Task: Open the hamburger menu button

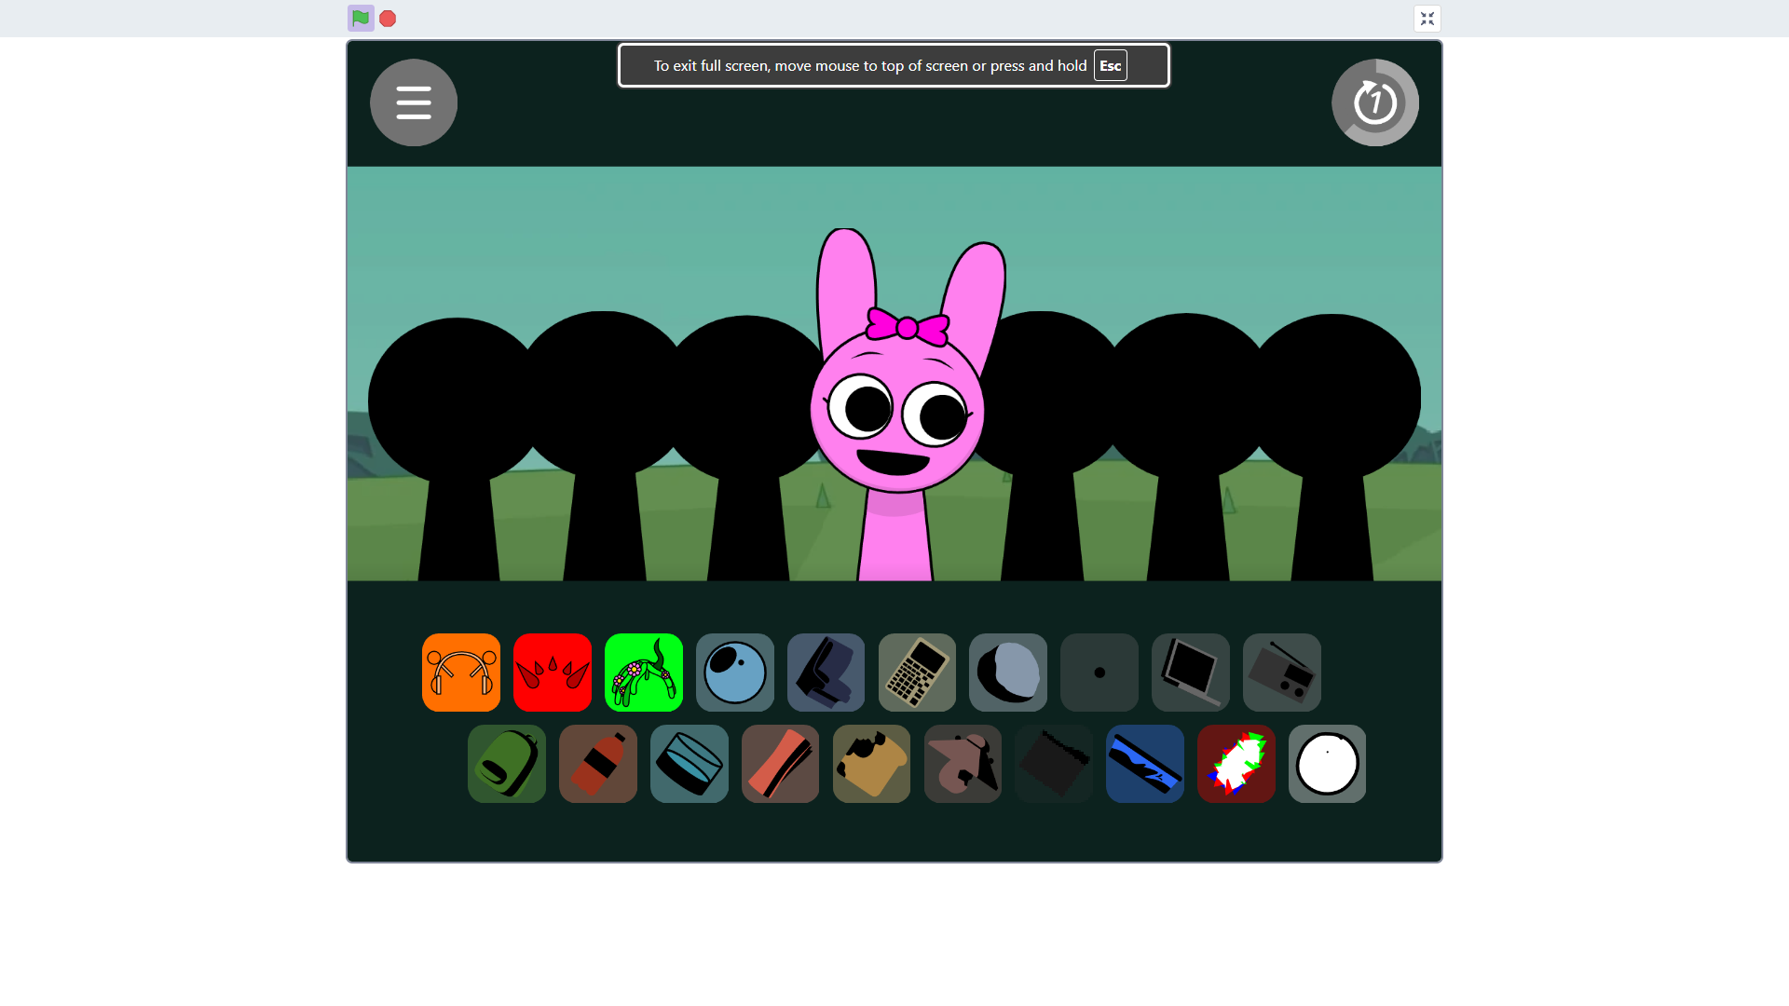Action: click(x=413, y=102)
